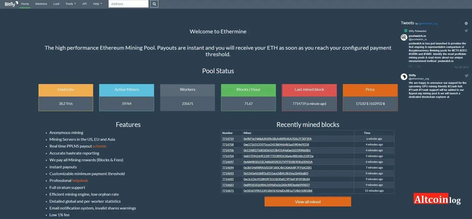Share the poolwatch.io tweet
This screenshot has height=219, width=472.
click(x=419, y=67)
